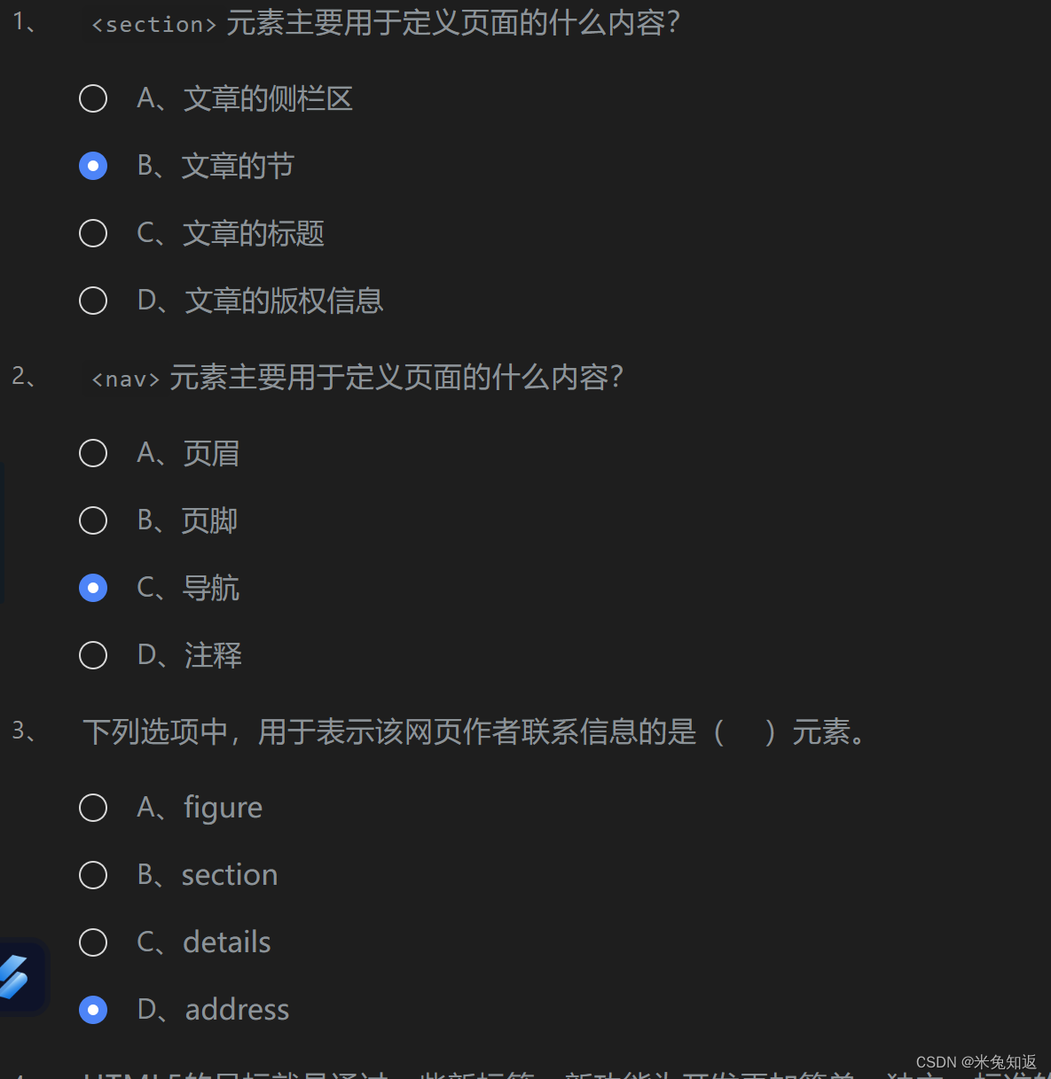Select option C 文章的标题 for question 1
The width and height of the screenshot is (1051, 1079).
click(x=93, y=233)
